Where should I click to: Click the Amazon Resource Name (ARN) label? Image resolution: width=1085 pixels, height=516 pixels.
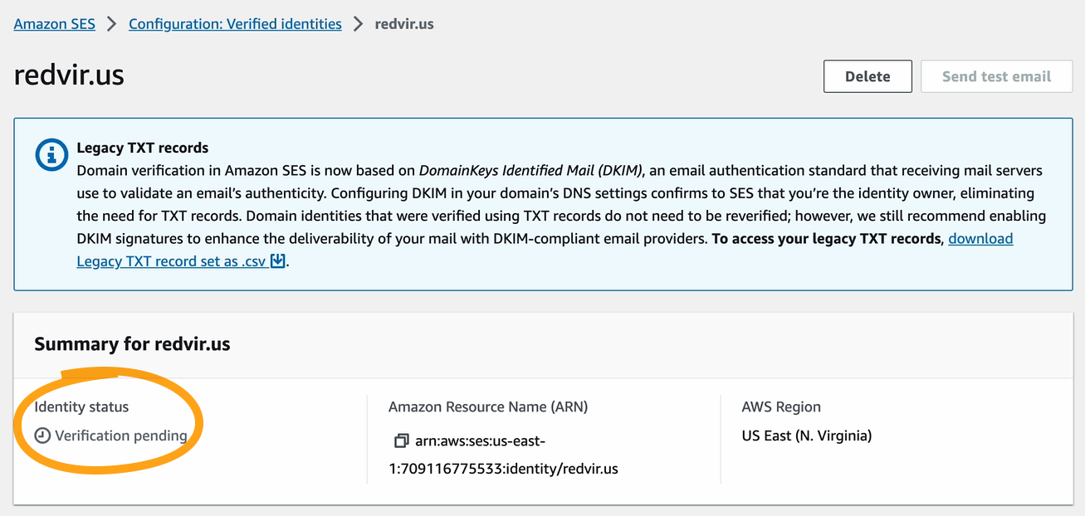click(488, 406)
